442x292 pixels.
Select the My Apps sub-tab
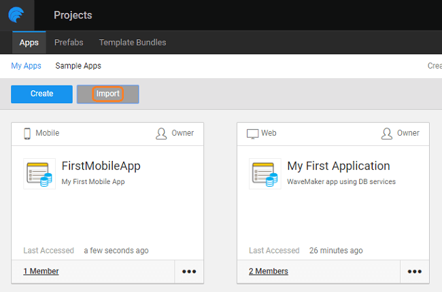[26, 66]
